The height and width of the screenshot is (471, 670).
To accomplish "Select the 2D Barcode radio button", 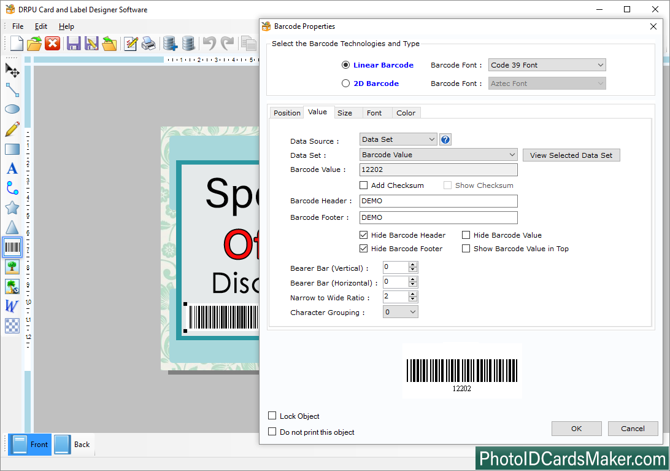I will [x=345, y=84].
